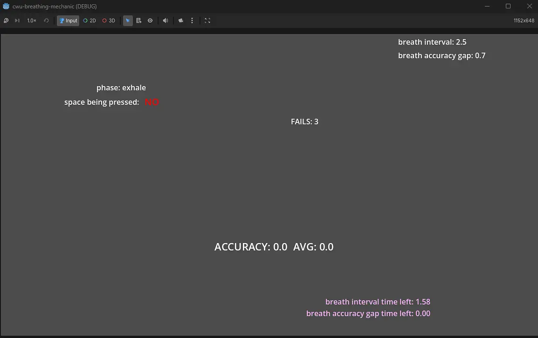Switch to 2D selection mode

pyautogui.click(x=90, y=20)
